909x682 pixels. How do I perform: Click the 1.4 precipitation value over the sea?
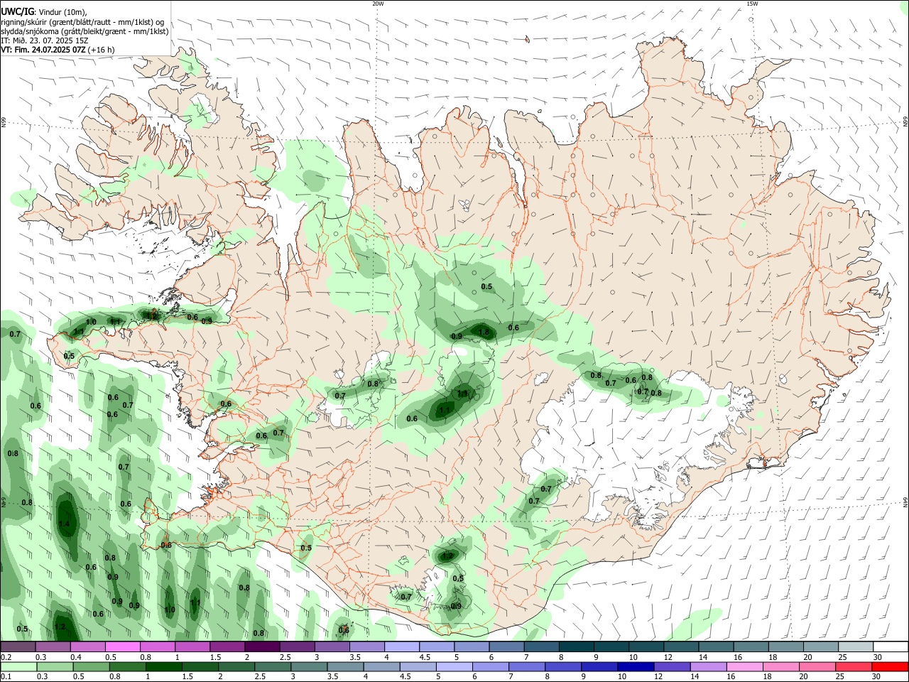click(x=64, y=524)
